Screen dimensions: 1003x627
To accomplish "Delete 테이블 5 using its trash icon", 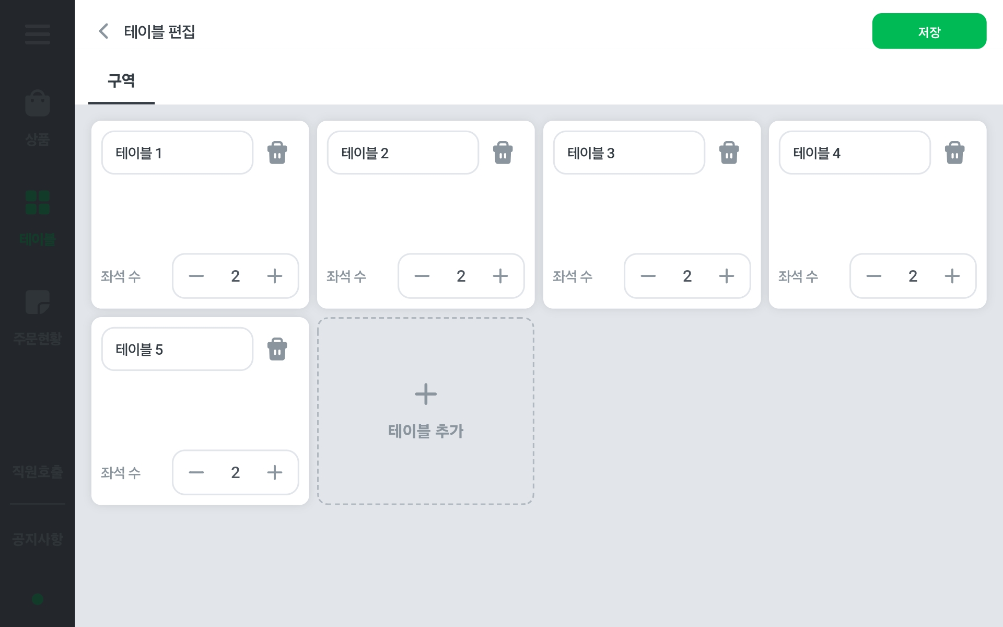I will (x=277, y=349).
